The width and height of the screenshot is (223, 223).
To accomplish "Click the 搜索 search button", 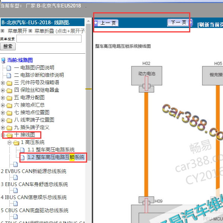I will (x=8, y=47).
